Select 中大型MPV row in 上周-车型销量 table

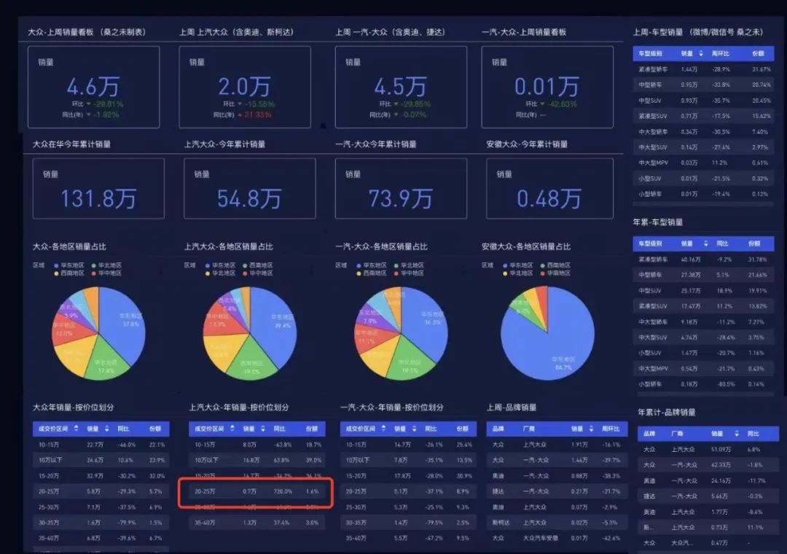coord(703,163)
